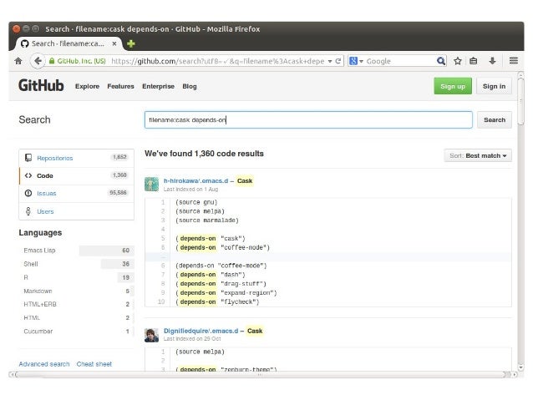Viewport: 533px width, 400px height.
Task: Click the 95,586 issues count badge
Action: pyautogui.click(x=118, y=193)
